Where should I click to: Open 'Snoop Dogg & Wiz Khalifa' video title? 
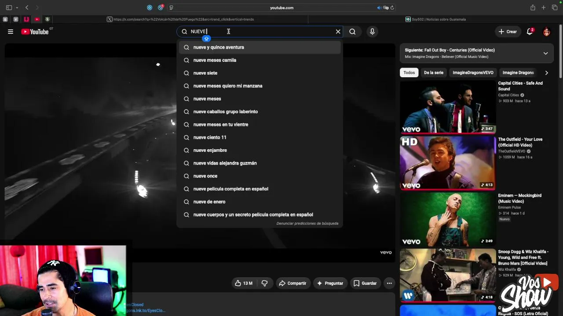pyautogui.click(x=523, y=258)
